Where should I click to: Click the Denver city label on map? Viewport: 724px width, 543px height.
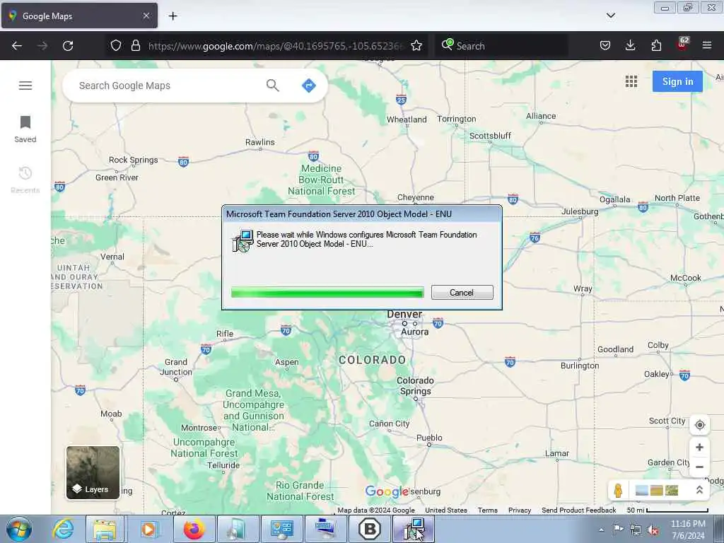(404, 314)
